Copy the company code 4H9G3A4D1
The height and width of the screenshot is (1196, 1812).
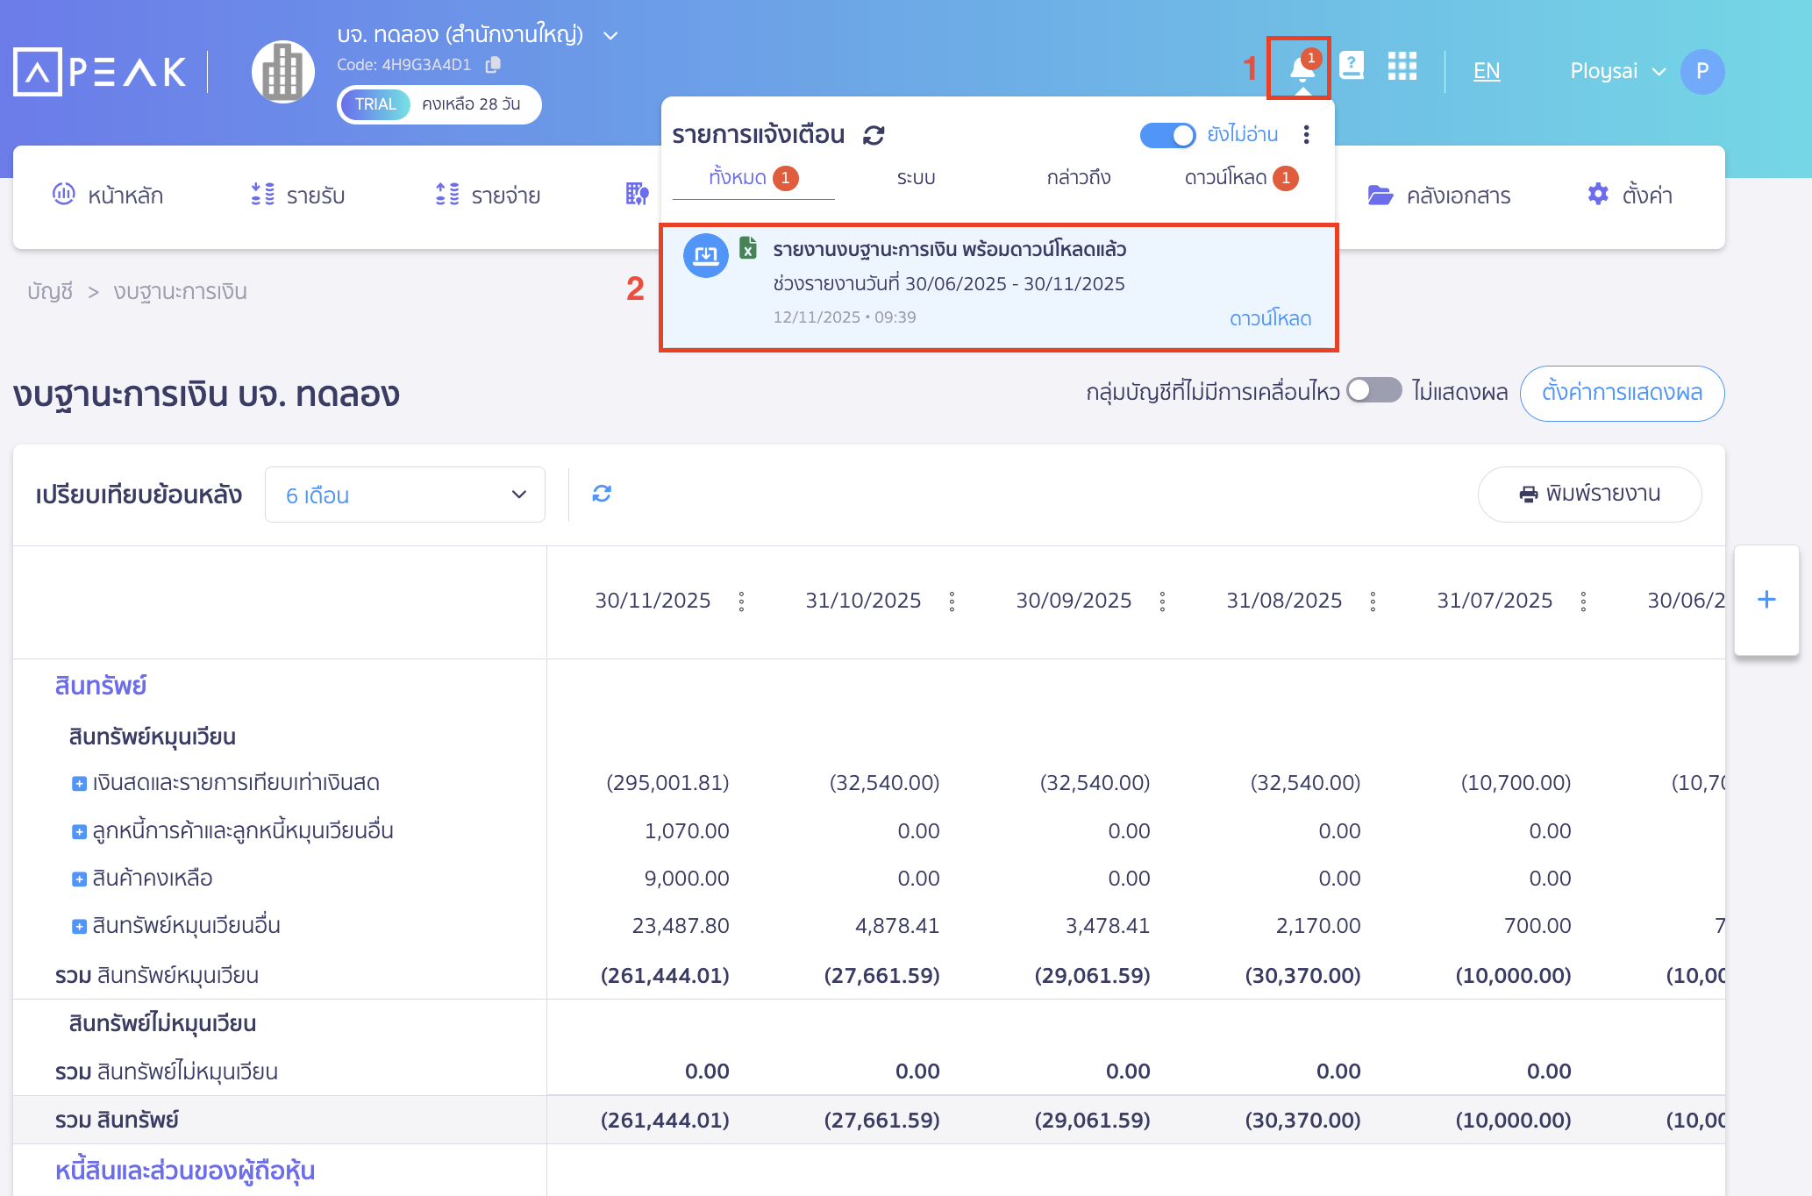494,64
